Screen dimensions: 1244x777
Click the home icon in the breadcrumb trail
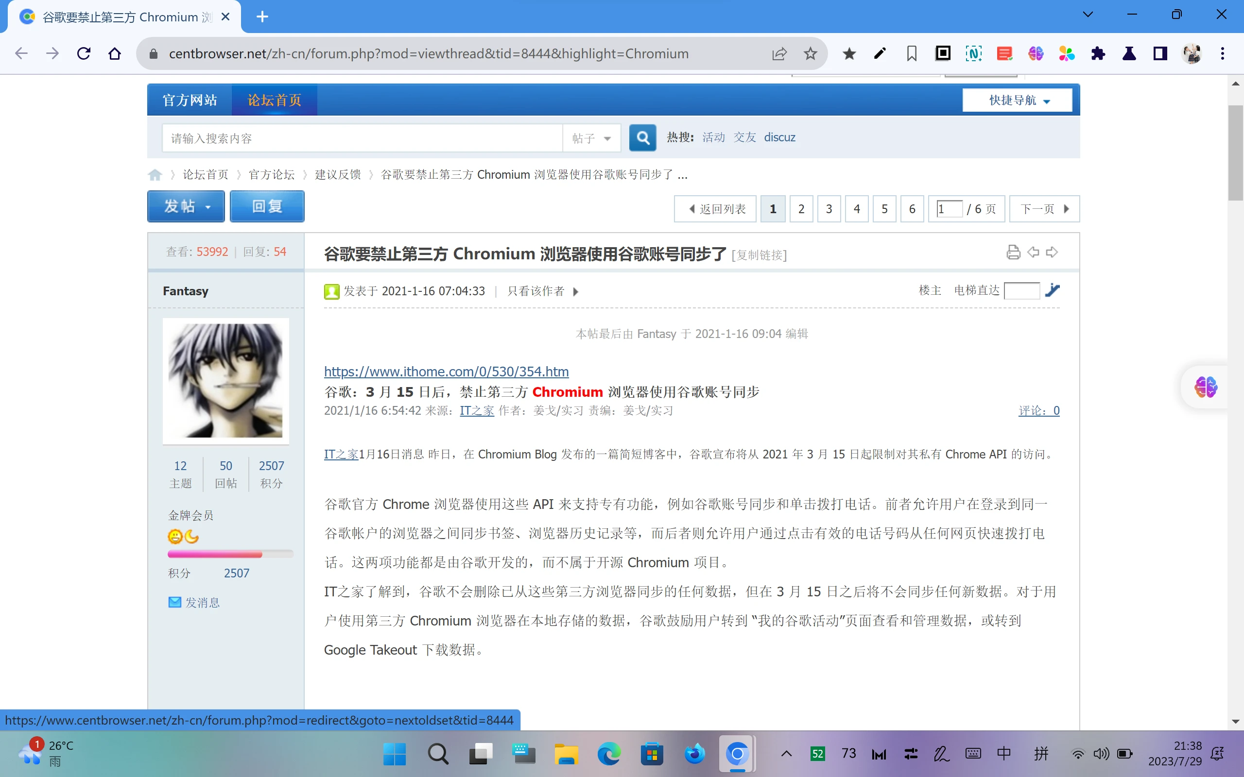coord(155,175)
